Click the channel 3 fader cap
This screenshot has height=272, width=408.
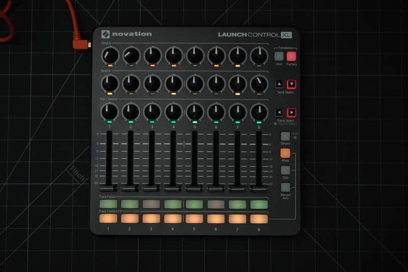point(151,188)
